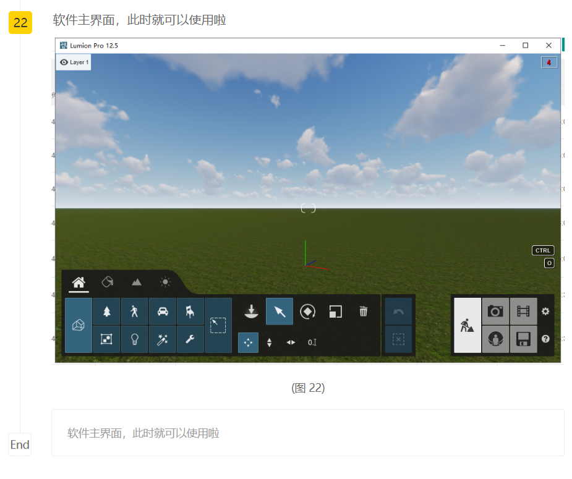Toggle Layer 1 visibility eye icon
The width and height of the screenshot is (572, 479).
(64, 62)
